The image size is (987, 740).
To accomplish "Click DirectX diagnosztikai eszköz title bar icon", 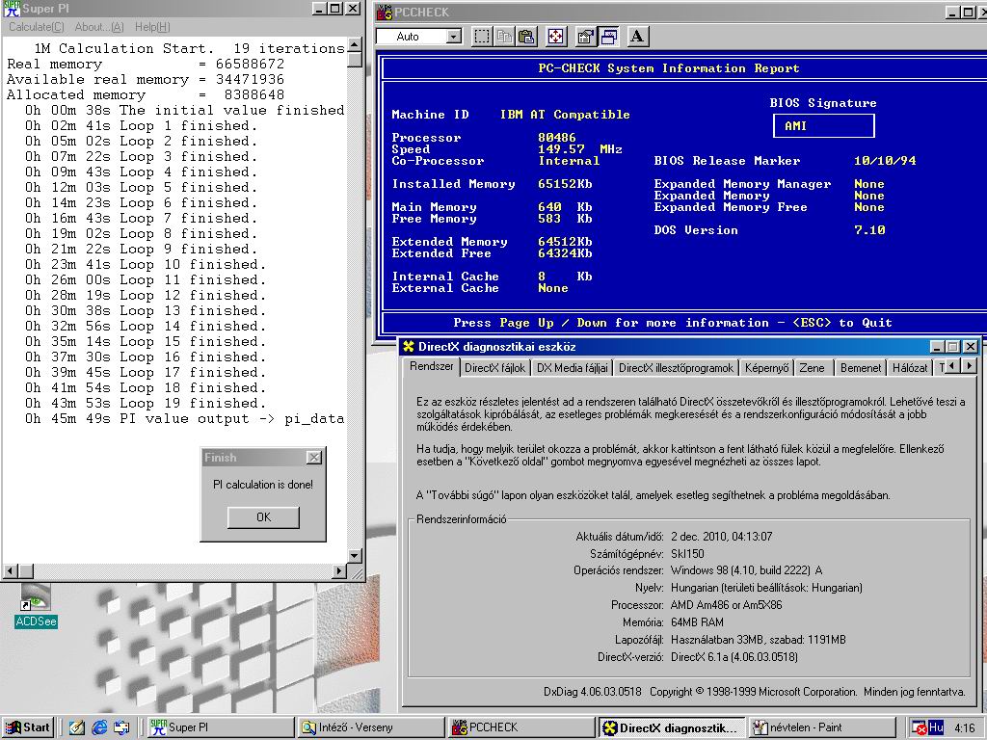I will tap(409, 347).
